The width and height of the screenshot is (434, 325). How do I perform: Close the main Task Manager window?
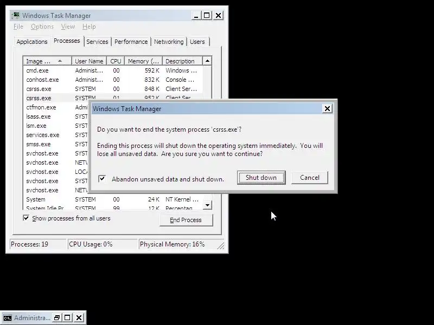(x=219, y=16)
